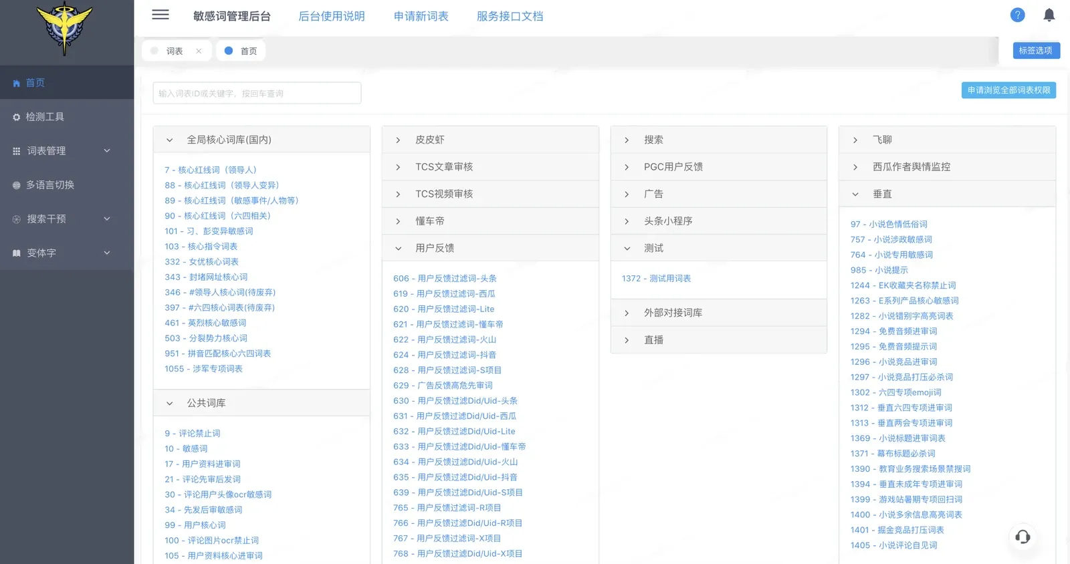Viewport: 1070px width, 564px height.
Task: Click the hamburger menu icon
Action: click(160, 15)
